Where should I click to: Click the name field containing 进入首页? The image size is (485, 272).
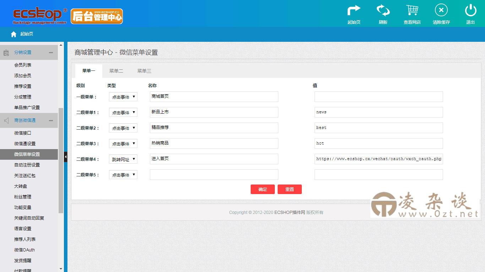click(214, 159)
